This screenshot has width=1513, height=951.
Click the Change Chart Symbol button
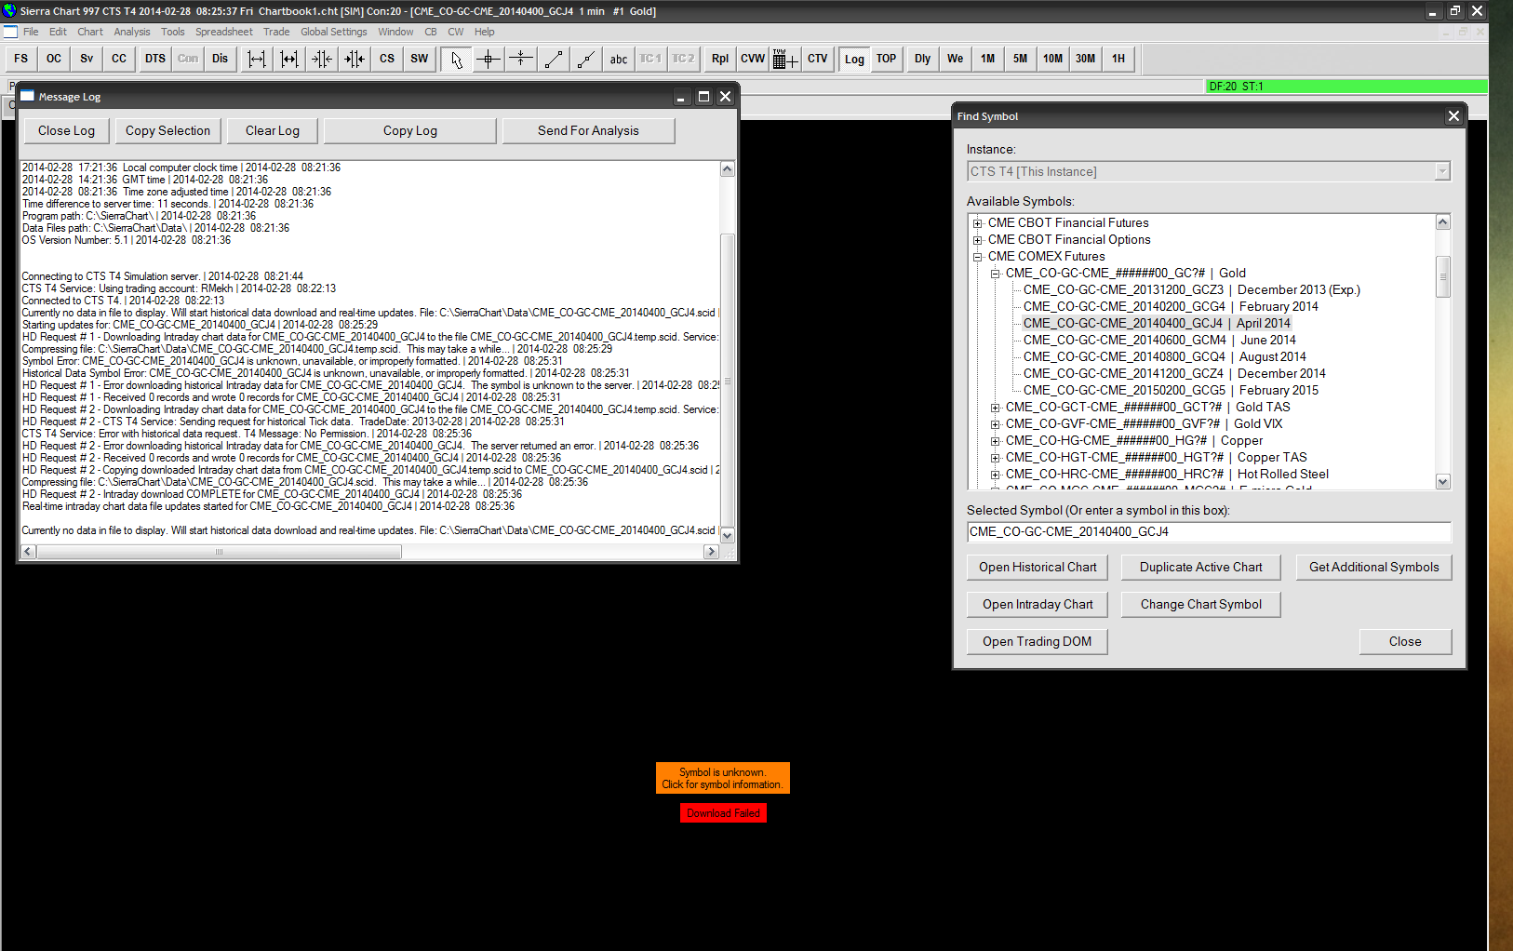(1201, 605)
